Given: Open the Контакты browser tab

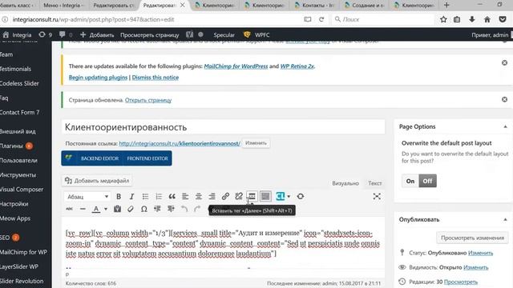Looking at the screenshot, I should [x=314, y=6].
